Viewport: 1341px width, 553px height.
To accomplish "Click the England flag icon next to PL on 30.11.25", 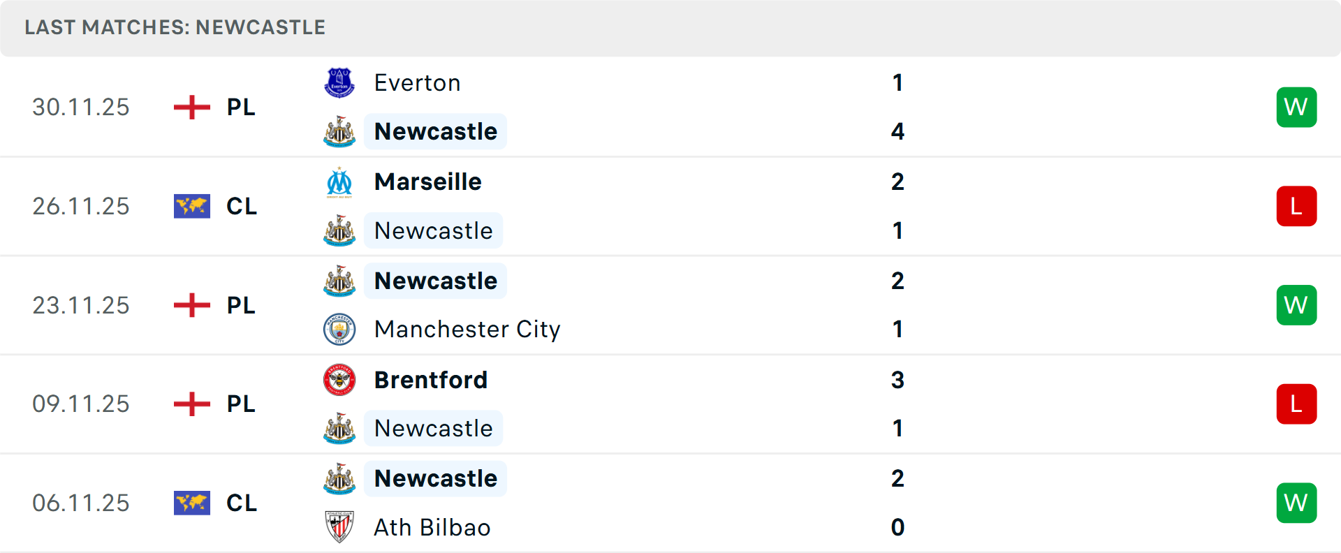I will pyautogui.click(x=191, y=107).
